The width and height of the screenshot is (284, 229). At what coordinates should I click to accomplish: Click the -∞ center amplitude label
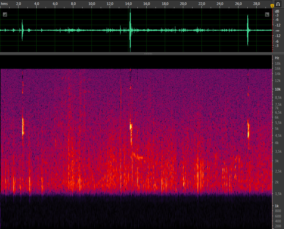(x=277, y=31)
